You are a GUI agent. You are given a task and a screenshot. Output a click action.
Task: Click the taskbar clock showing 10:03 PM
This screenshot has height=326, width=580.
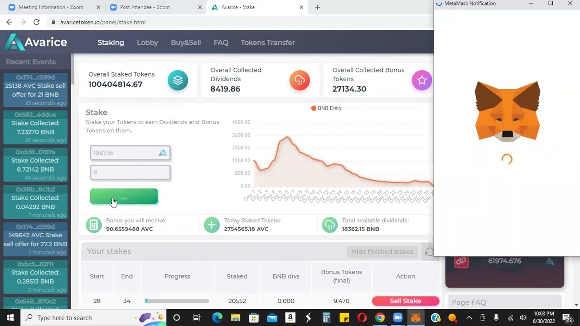tap(544, 317)
